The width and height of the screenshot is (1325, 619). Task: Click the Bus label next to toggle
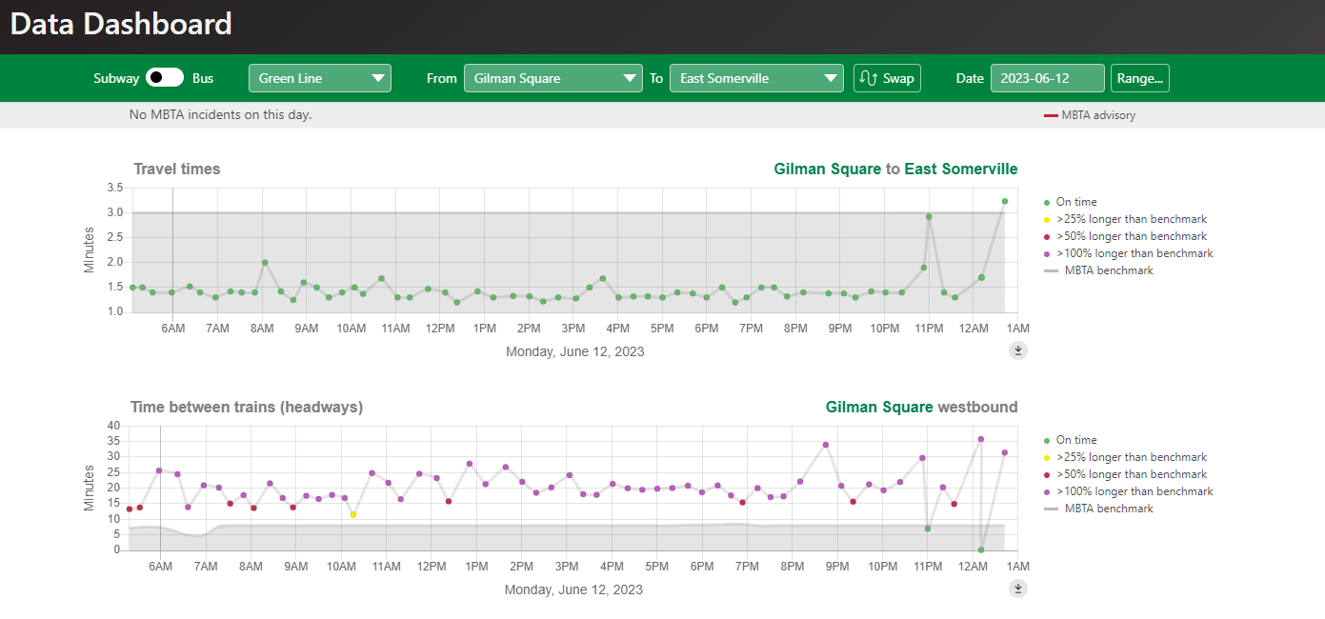[203, 78]
